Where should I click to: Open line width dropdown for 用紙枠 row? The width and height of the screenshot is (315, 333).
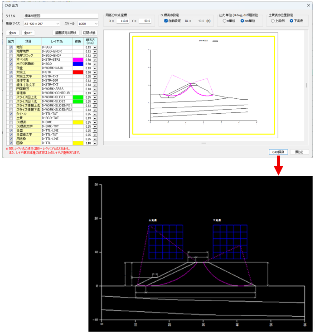(x=95, y=139)
